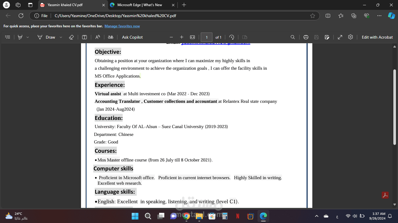Open the weather widget showing 24°C
This screenshot has height=223, width=398.
[17, 216]
